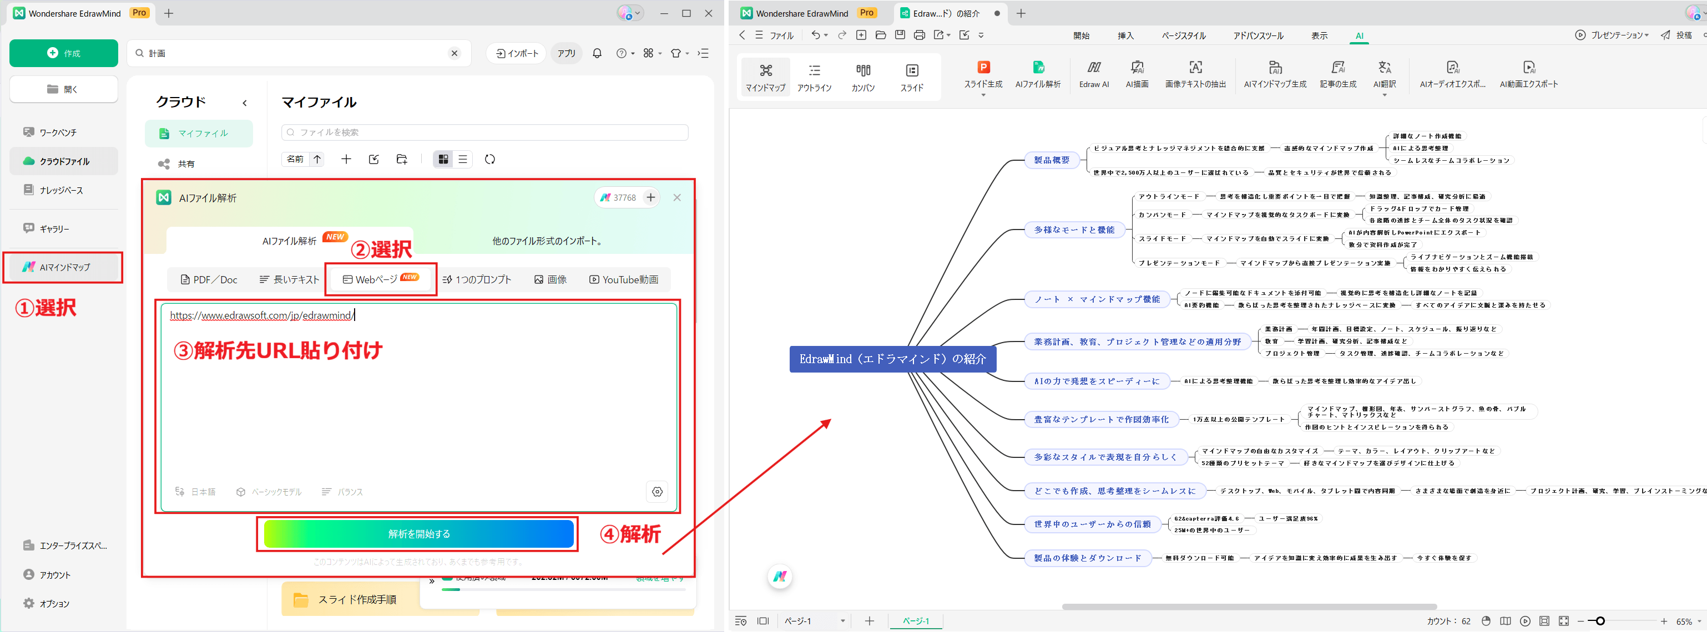Switch file view to list layout
The width and height of the screenshot is (1707, 632).
click(462, 159)
